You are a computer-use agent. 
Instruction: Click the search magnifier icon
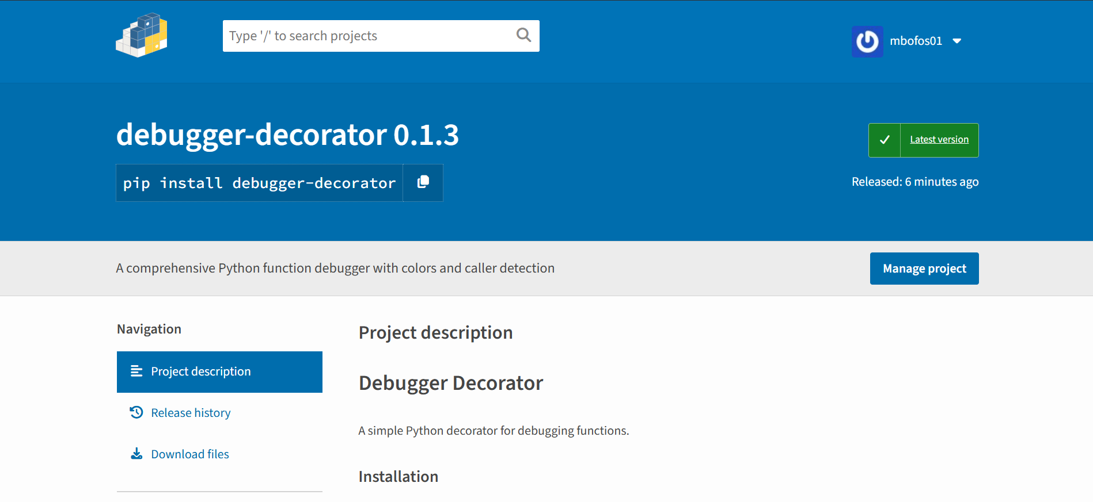pos(523,36)
